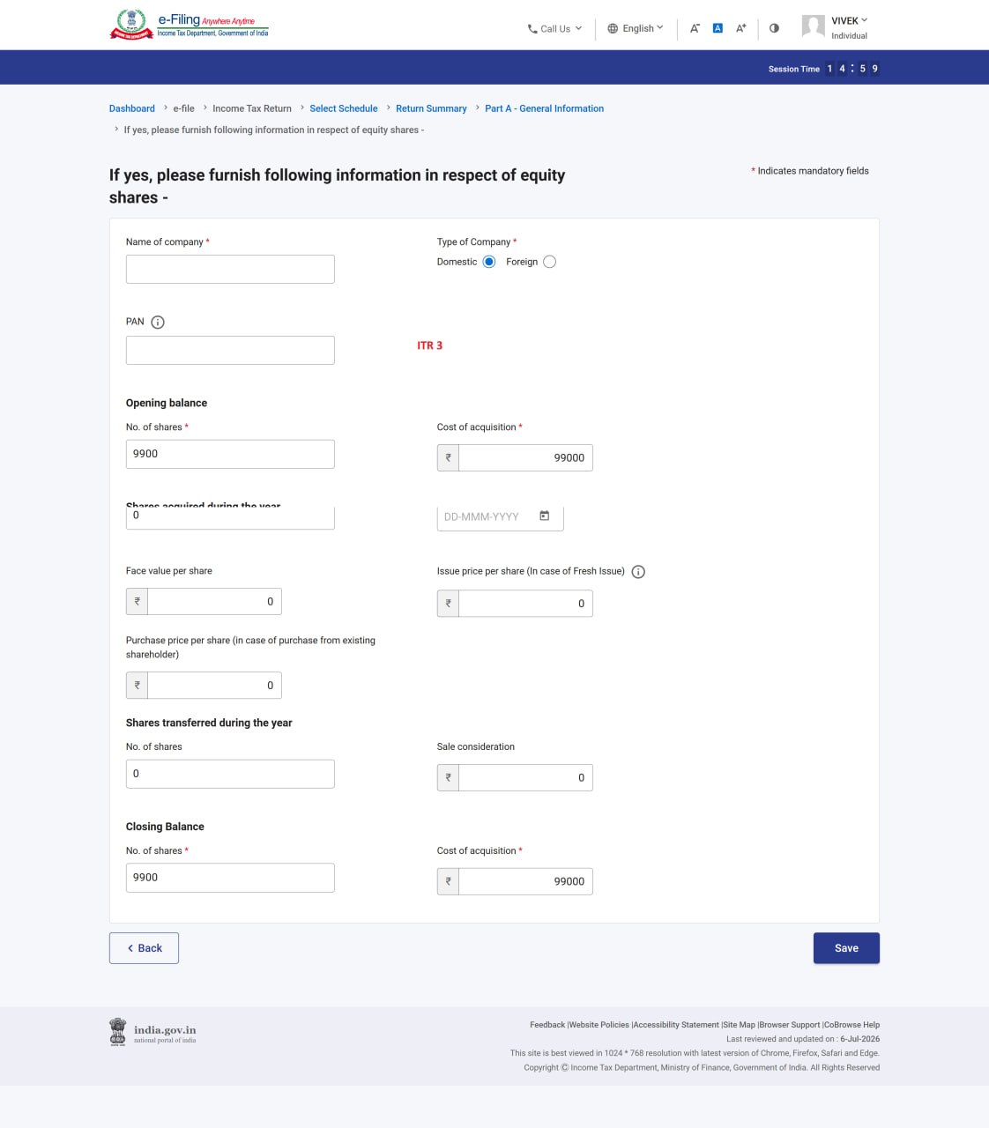Image resolution: width=989 pixels, height=1128 pixels.
Task: Reset font size with highlighted A icon
Action: 718,28
